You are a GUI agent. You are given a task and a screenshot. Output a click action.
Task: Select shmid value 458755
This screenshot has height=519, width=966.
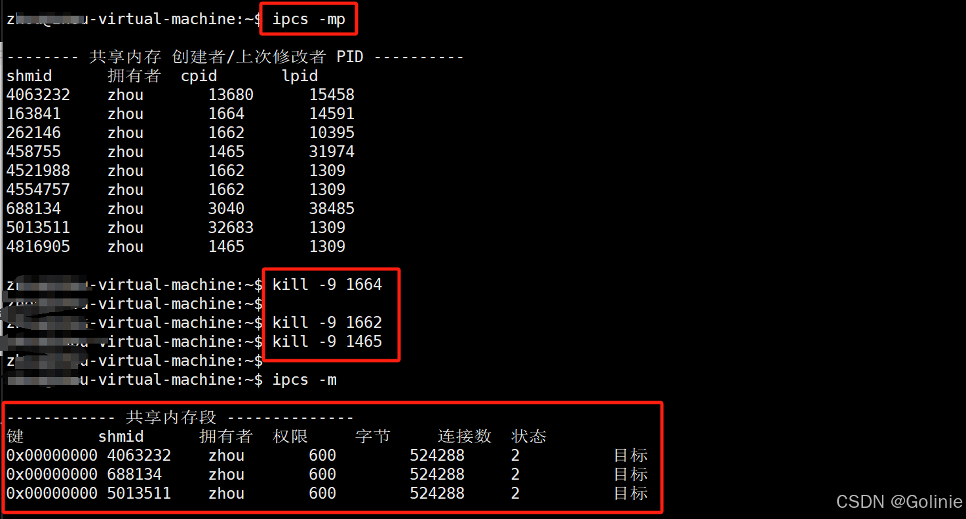[x=33, y=152]
